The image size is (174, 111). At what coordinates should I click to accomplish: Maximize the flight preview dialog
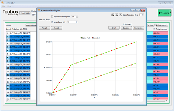click(138, 10)
